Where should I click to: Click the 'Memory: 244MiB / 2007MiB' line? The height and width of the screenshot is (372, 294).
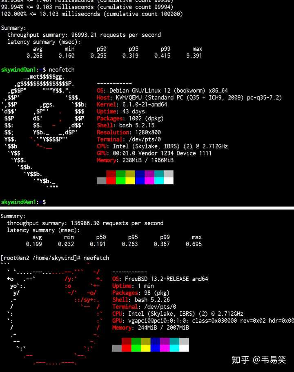(151, 328)
